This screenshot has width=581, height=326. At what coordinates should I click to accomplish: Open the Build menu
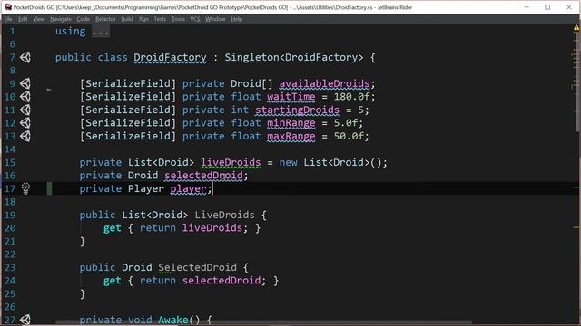pyautogui.click(x=127, y=19)
